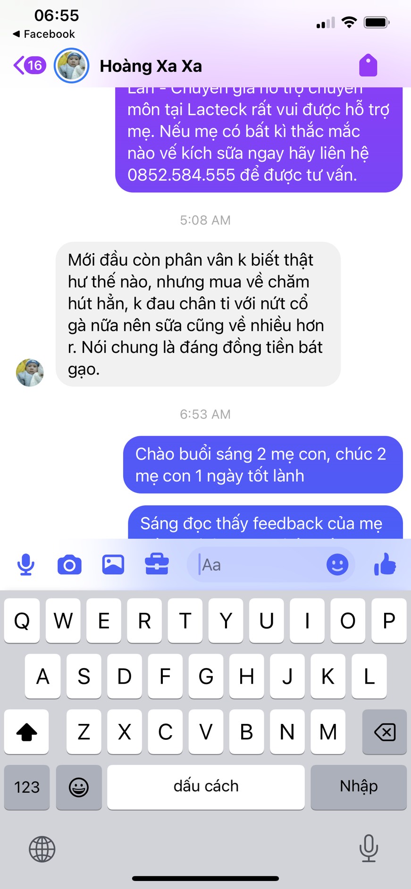Tap the backspace delete key
This screenshot has height=889, width=411.
(x=385, y=732)
